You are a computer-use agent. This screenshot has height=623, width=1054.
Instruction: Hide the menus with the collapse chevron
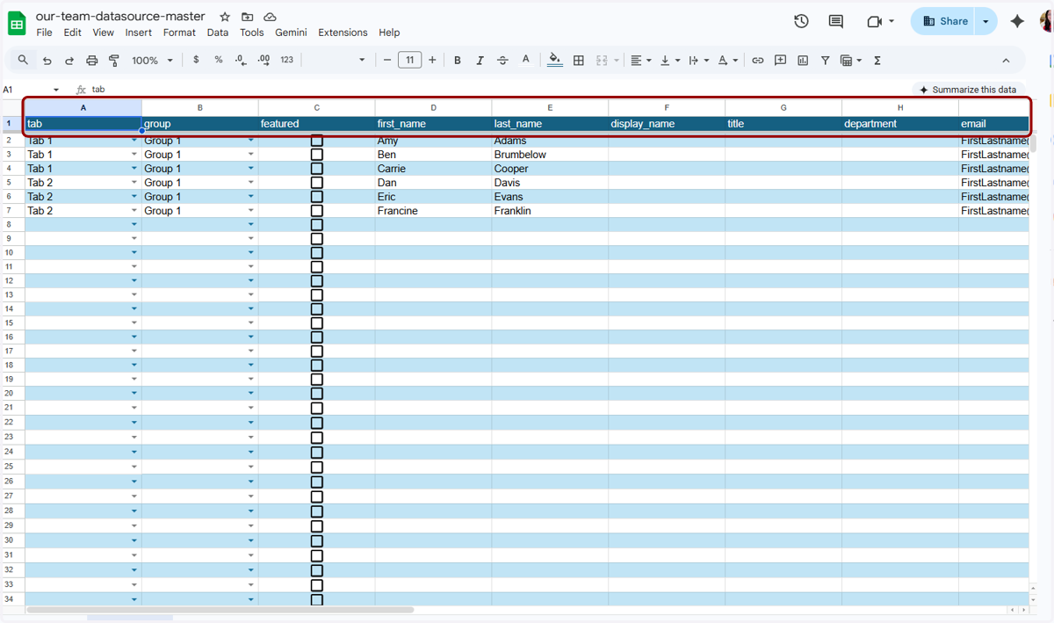[1006, 61]
